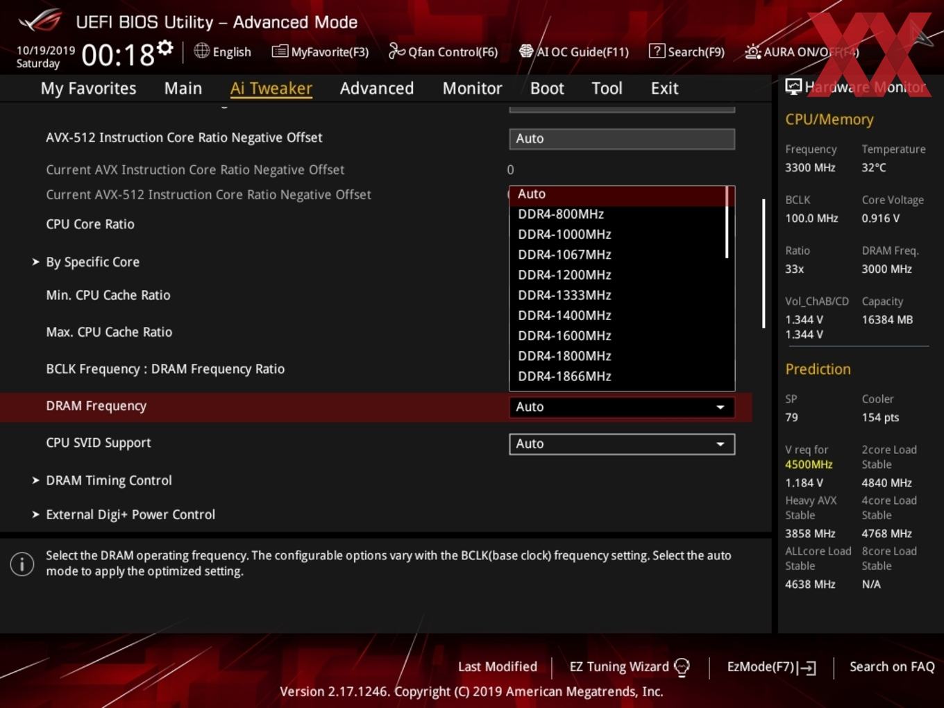
Task: Open Search on FAQ link
Action: tap(892, 667)
